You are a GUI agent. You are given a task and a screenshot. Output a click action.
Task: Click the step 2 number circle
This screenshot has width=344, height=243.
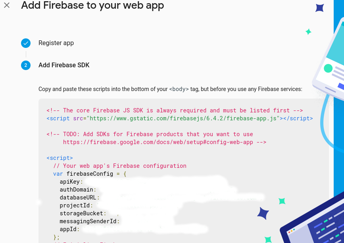point(26,65)
